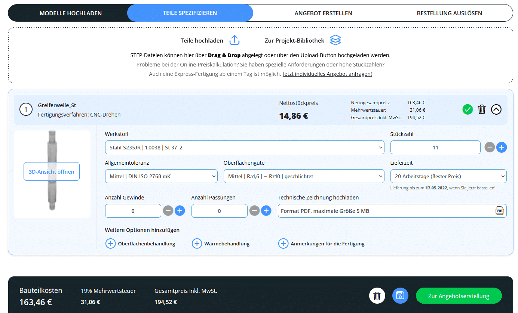The width and height of the screenshot is (518, 313).
Task: Switch to the Modelle Hochladen step
Action: 71,13
